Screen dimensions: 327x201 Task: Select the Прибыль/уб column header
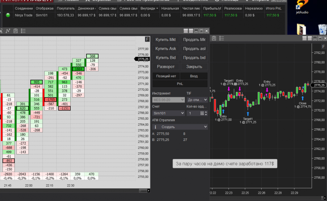coord(212,8)
